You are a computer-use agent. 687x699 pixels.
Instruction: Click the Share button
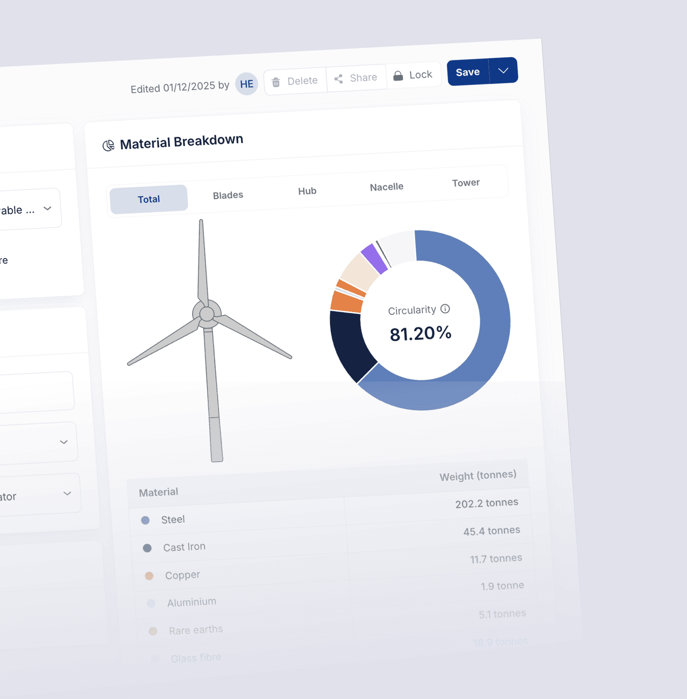coord(356,78)
